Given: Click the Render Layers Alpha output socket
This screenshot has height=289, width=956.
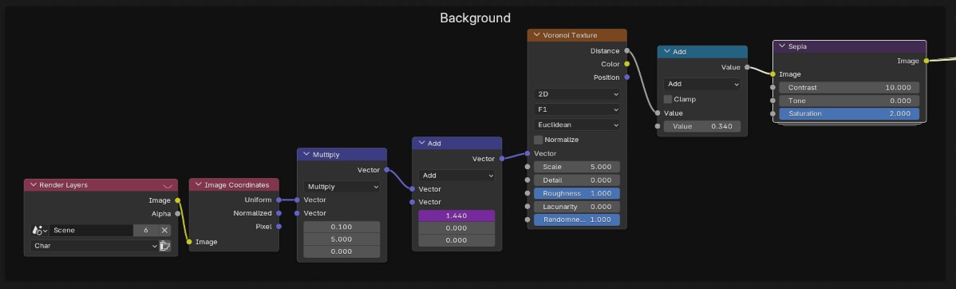Looking at the screenshot, I should point(177,214).
